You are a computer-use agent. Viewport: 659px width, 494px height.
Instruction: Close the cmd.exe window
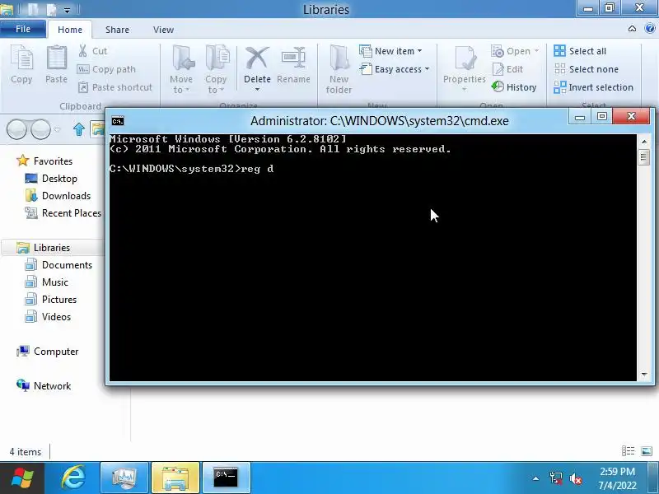631,116
